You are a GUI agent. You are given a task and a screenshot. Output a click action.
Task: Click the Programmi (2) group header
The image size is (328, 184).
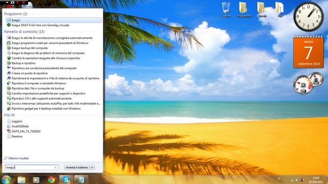[x=16, y=14]
